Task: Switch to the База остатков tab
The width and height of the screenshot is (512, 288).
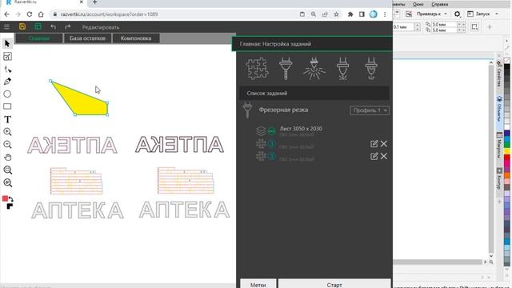Action: click(87, 38)
